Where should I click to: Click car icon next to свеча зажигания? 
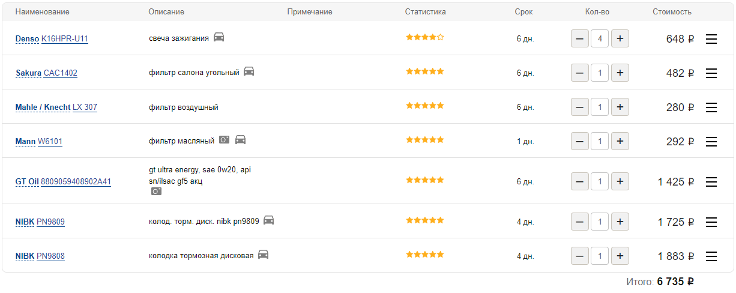click(x=219, y=37)
